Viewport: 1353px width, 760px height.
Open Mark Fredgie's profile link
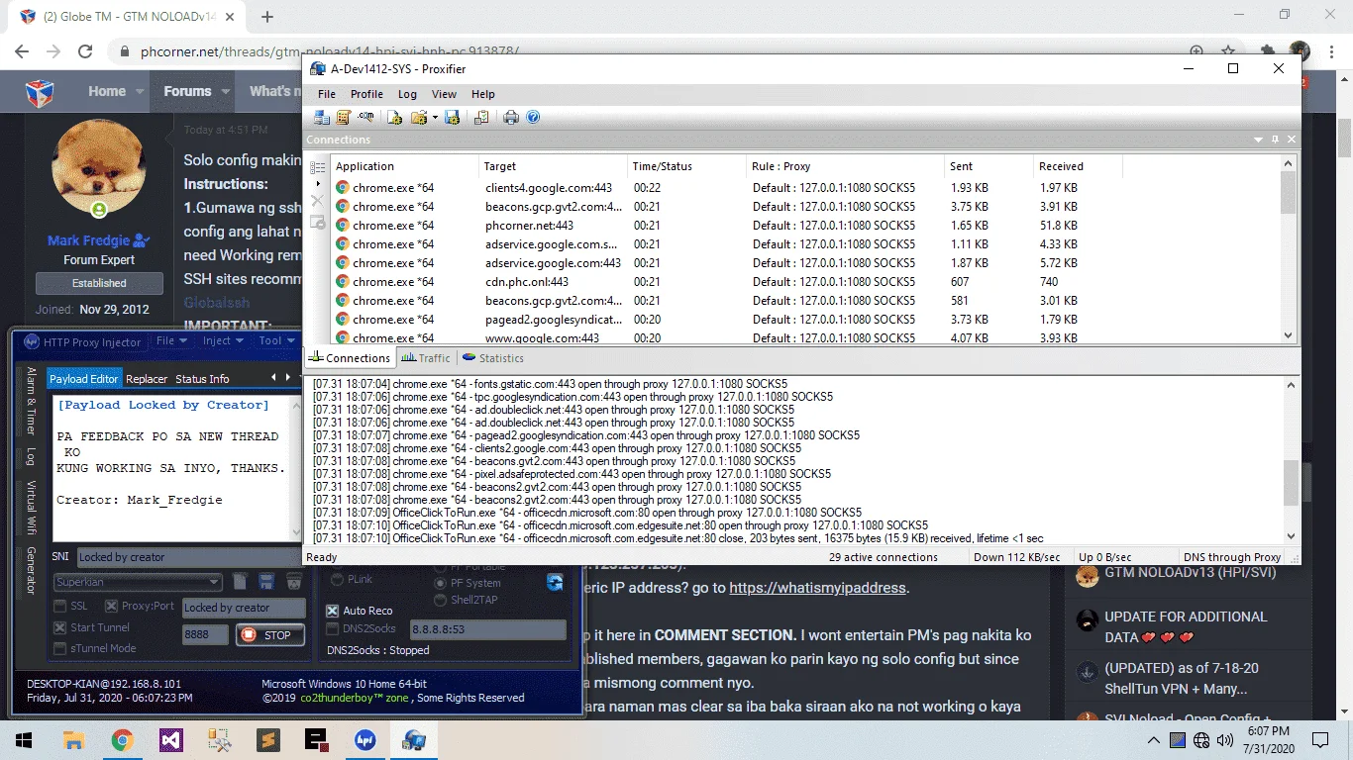(89, 240)
